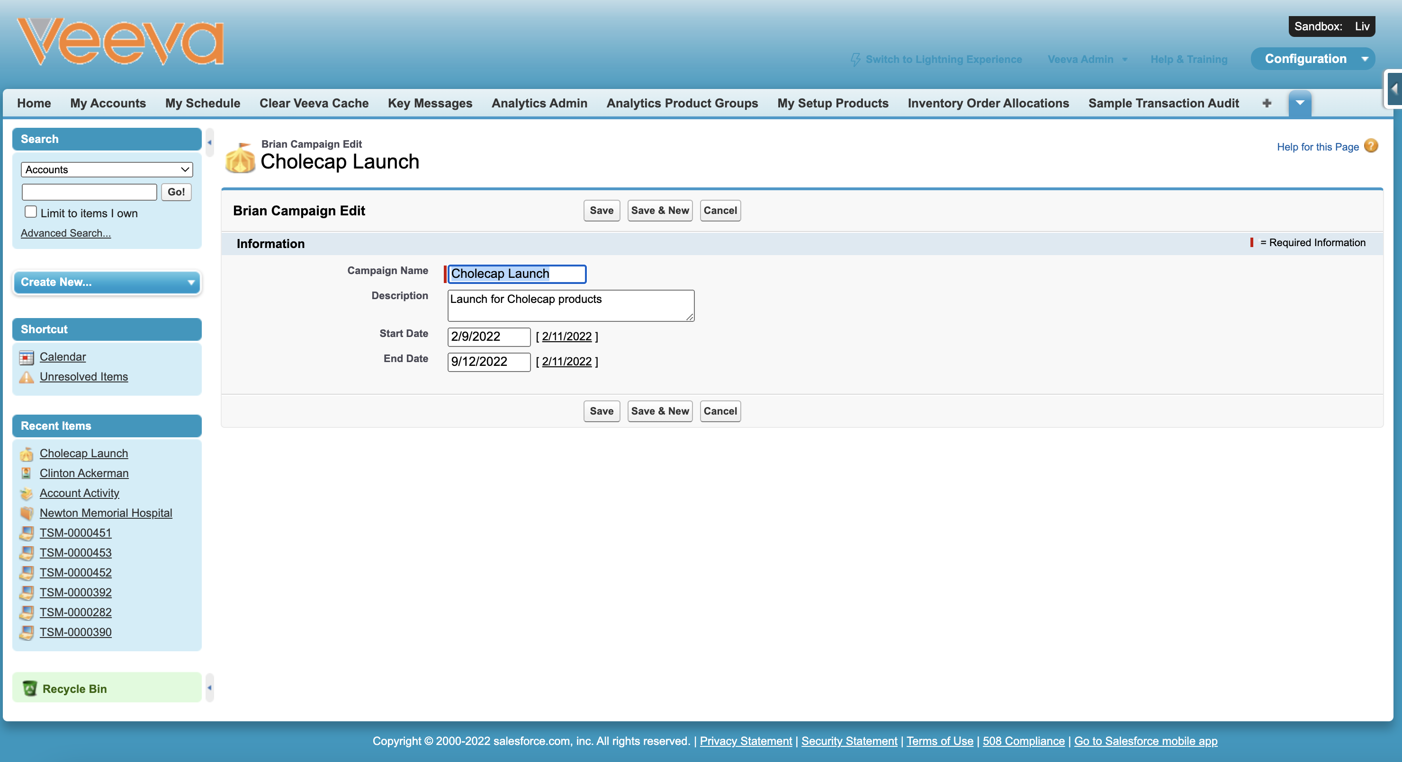Open the Advanced Search link
The image size is (1402, 762).
pyautogui.click(x=65, y=233)
